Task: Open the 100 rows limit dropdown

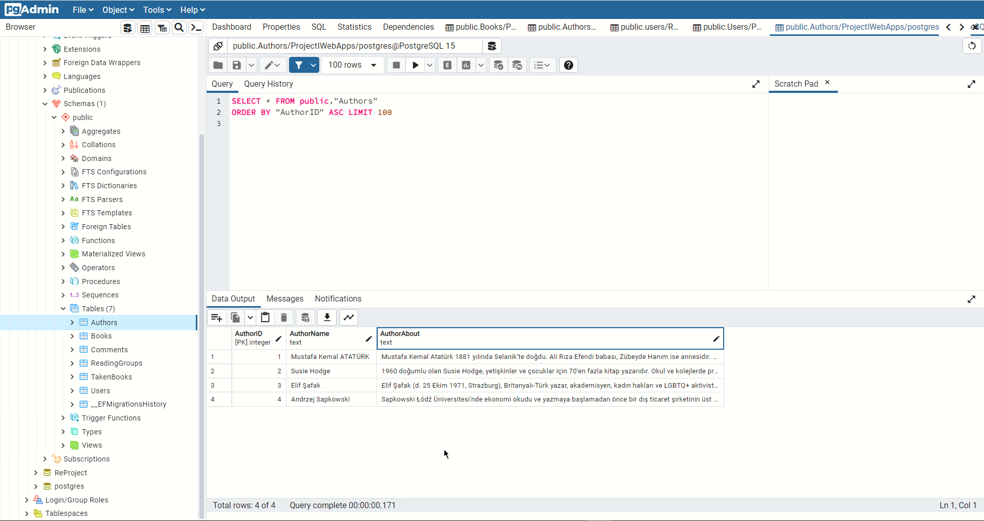Action: 353,65
